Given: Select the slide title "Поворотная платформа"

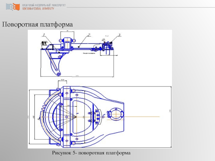Looking at the screenshot, I should [38, 25].
